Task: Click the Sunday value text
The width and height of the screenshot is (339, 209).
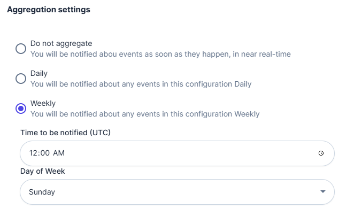Action: [x=42, y=192]
